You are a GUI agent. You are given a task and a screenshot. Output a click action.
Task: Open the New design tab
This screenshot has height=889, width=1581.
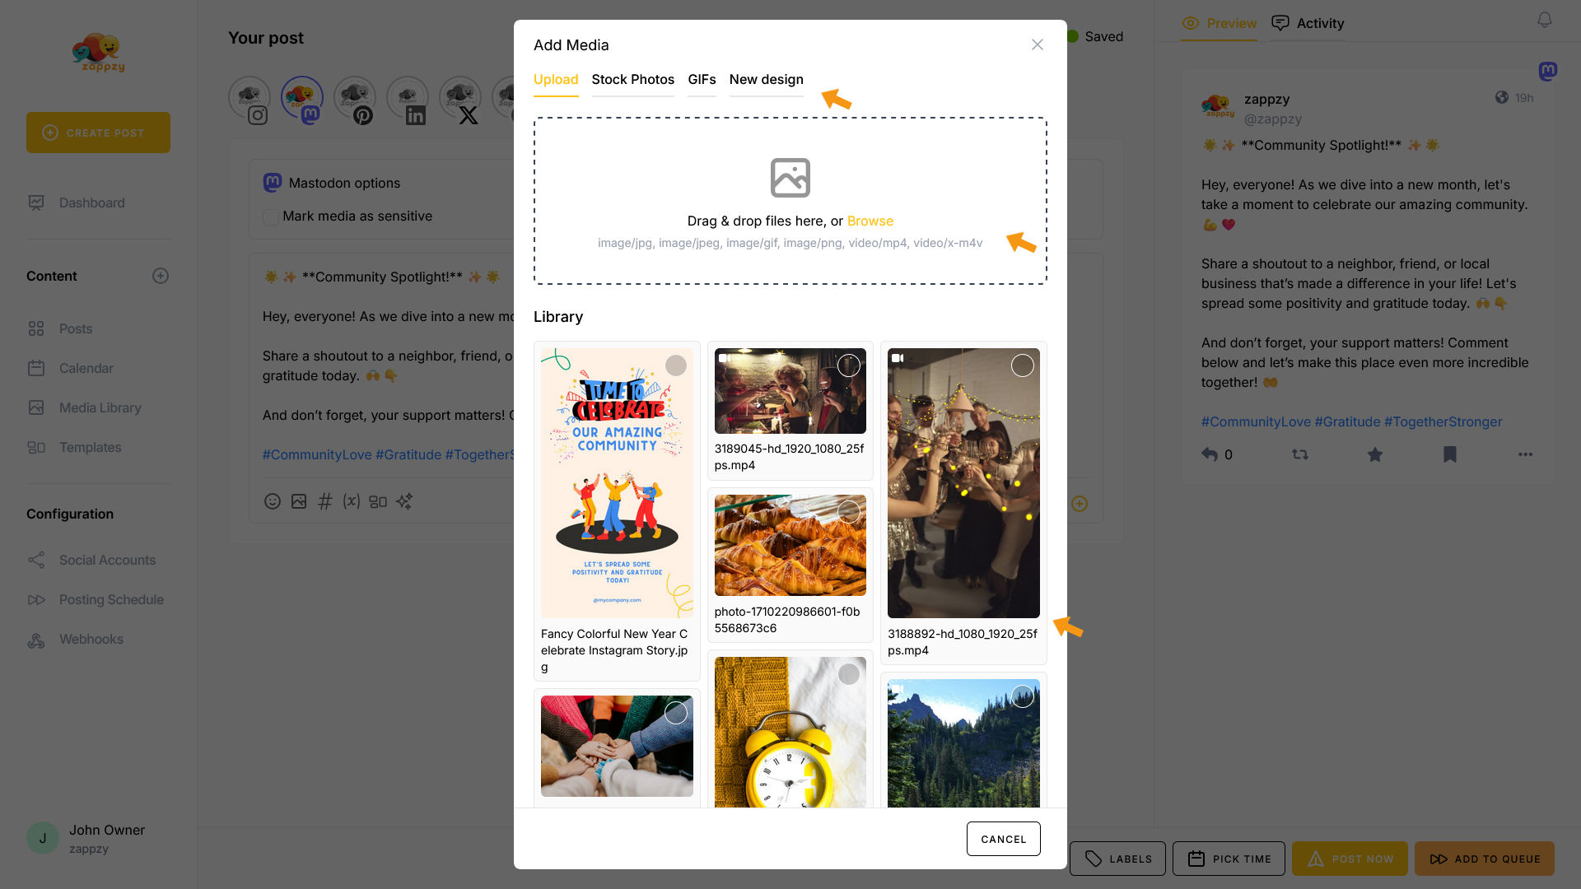click(x=766, y=79)
